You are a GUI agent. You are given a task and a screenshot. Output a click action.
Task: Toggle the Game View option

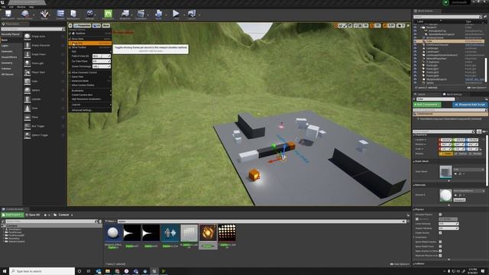point(90,76)
